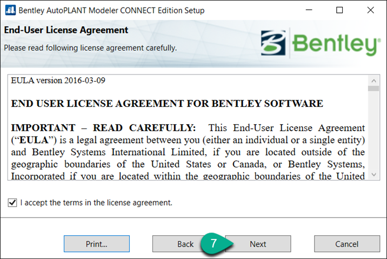Click the EULA scrollbar thumb
Image resolution: width=387 pixels, height=259 pixels.
coord(373,88)
